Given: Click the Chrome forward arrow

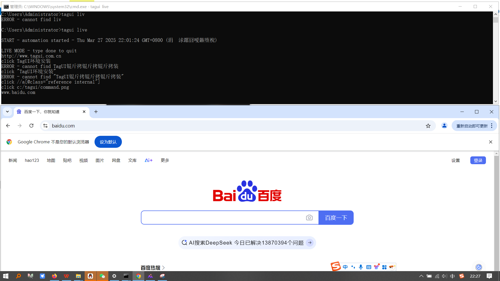Looking at the screenshot, I should (x=20, y=126).
